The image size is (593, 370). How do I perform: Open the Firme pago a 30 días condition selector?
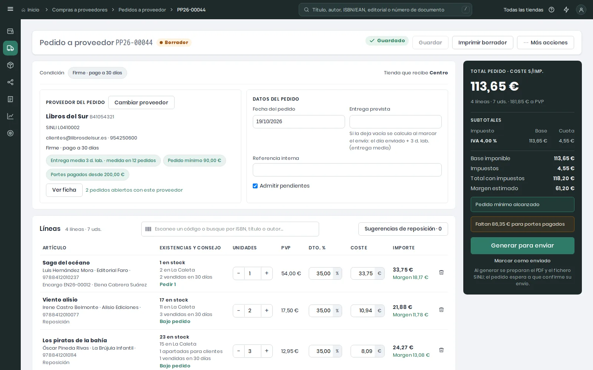(97, 73)
